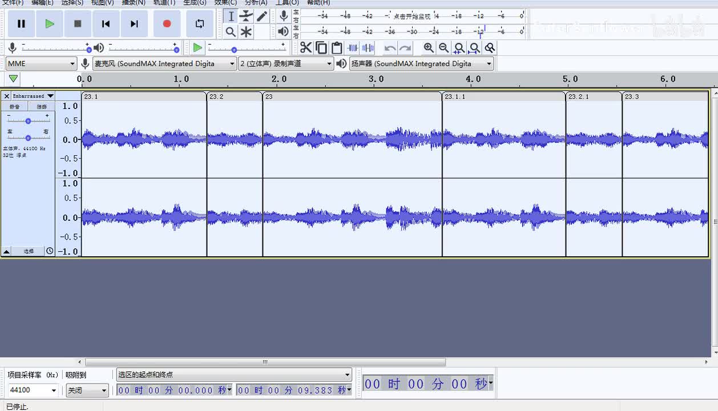Open the 吸附到 snap dropdown showing 关闭
This screenshot has height=411, width=718.
click(x=87, y=390)
